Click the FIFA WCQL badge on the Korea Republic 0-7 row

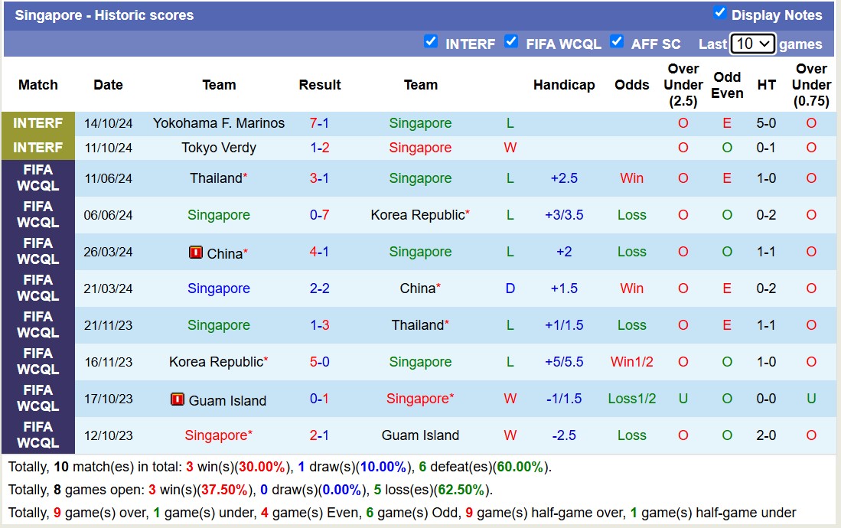[37, 215]
